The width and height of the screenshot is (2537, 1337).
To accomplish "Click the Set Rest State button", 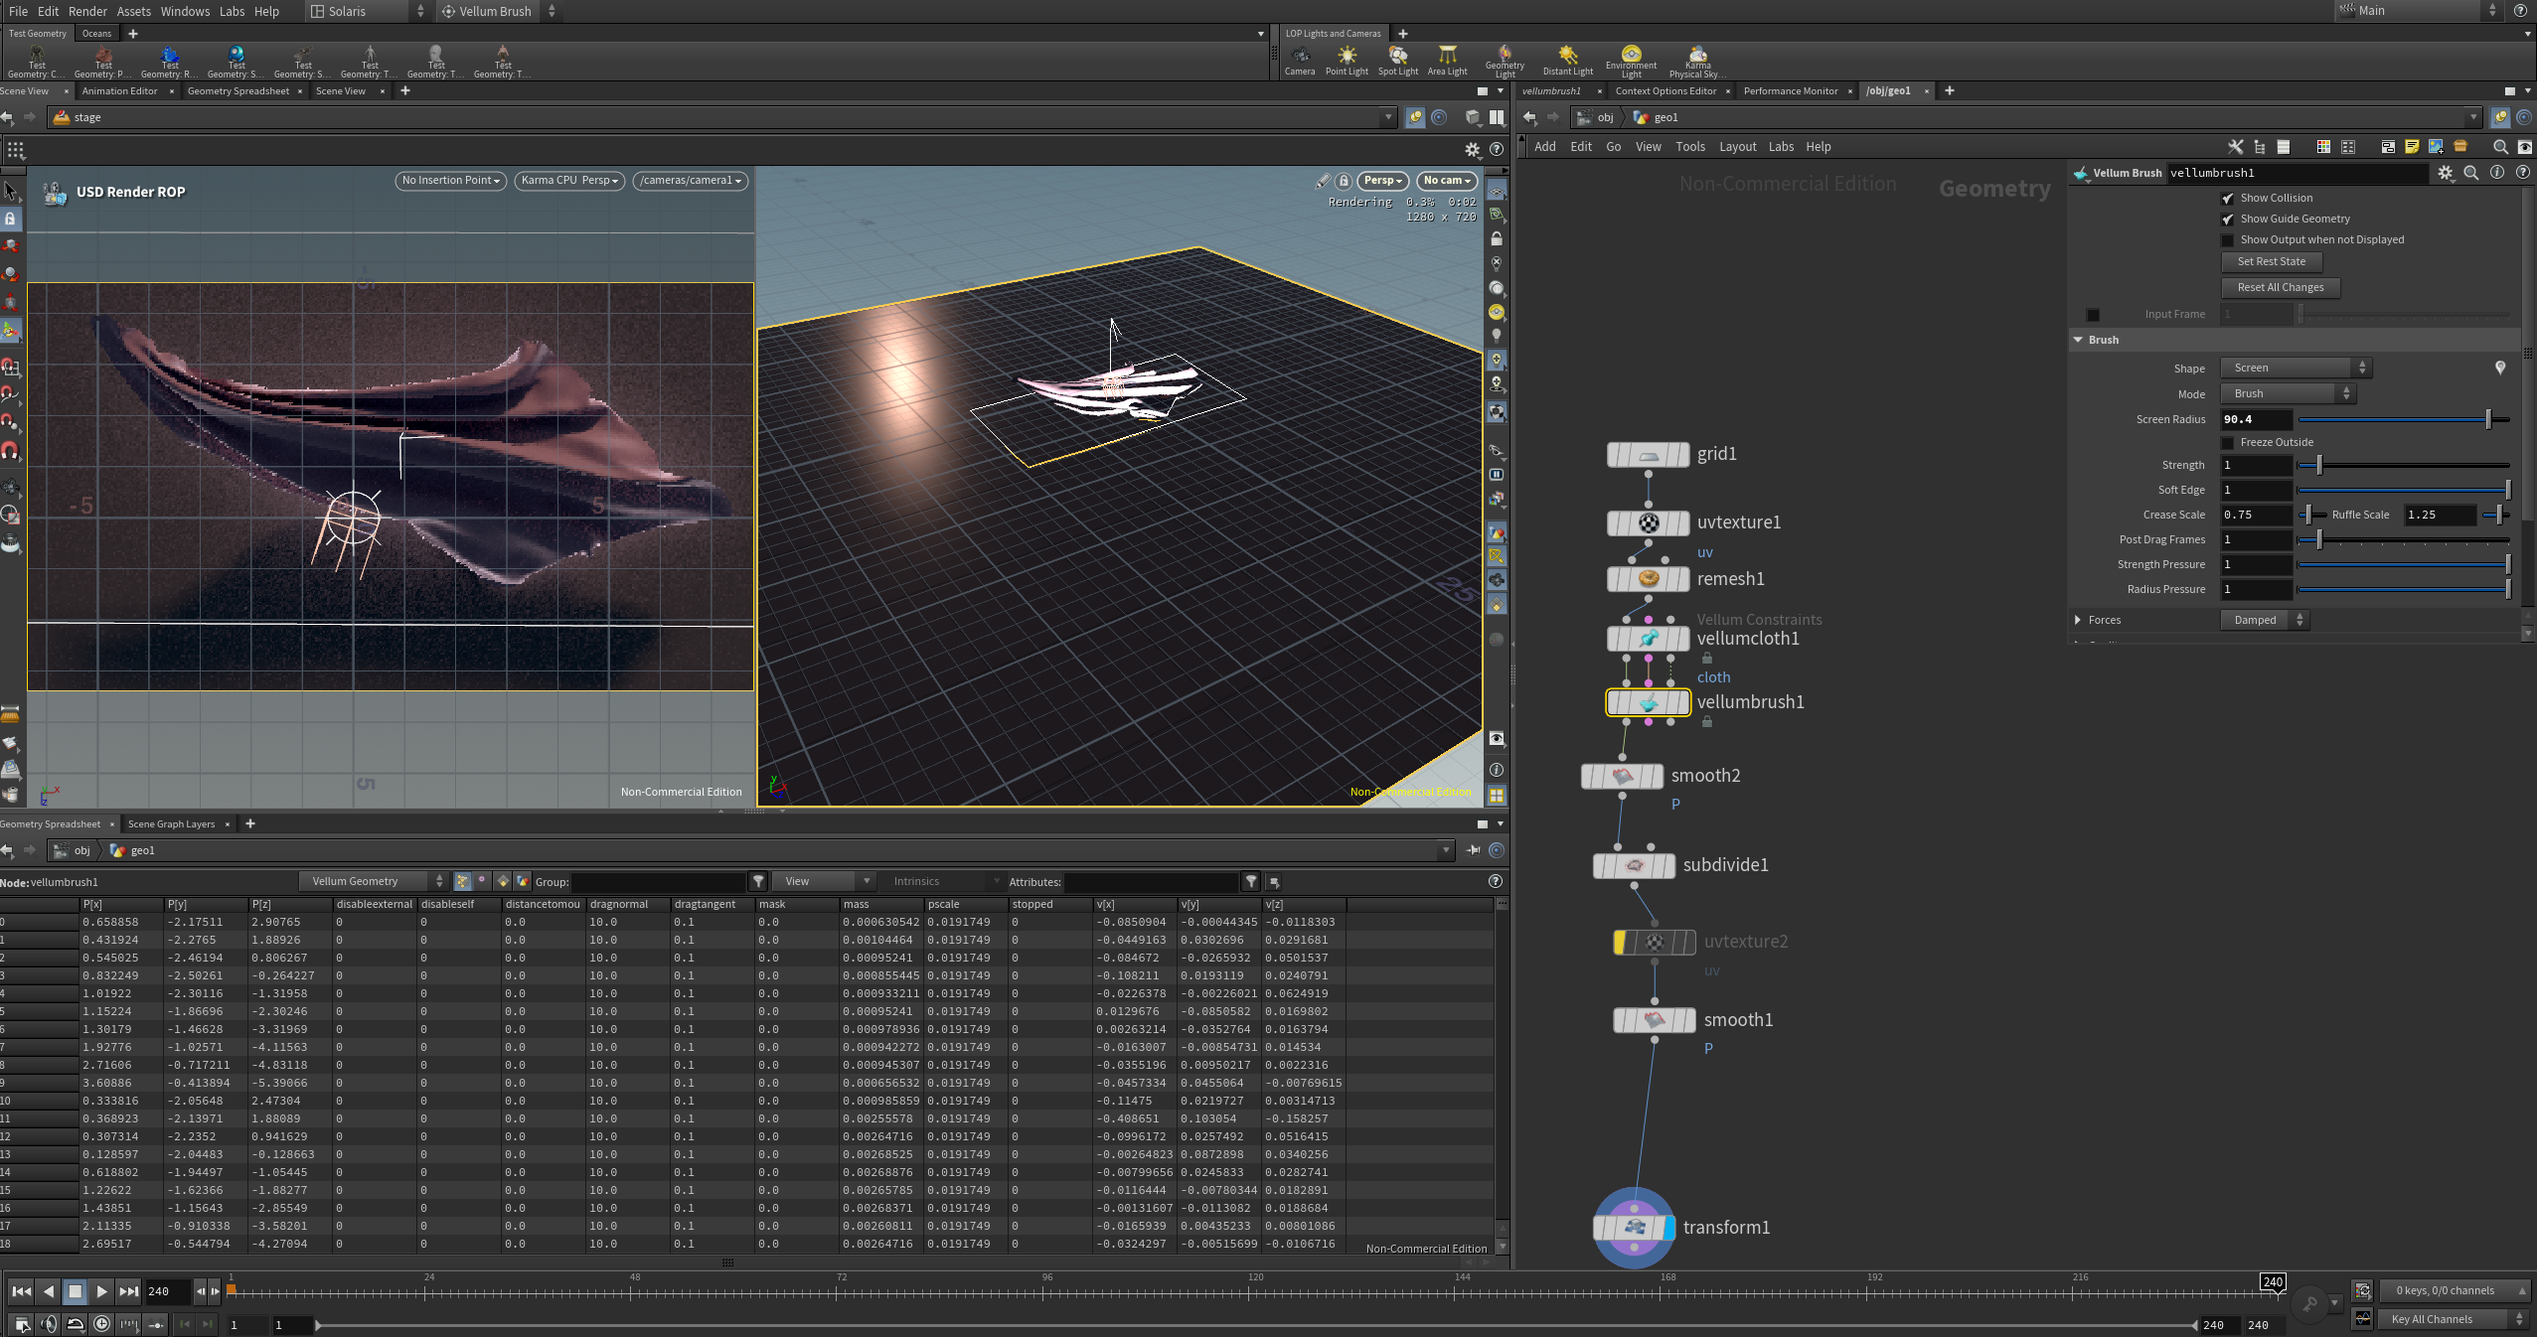I will (x=2271, y=262).
